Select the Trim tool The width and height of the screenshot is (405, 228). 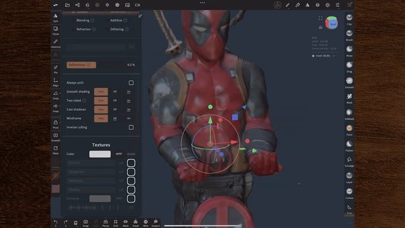[349, 210]
